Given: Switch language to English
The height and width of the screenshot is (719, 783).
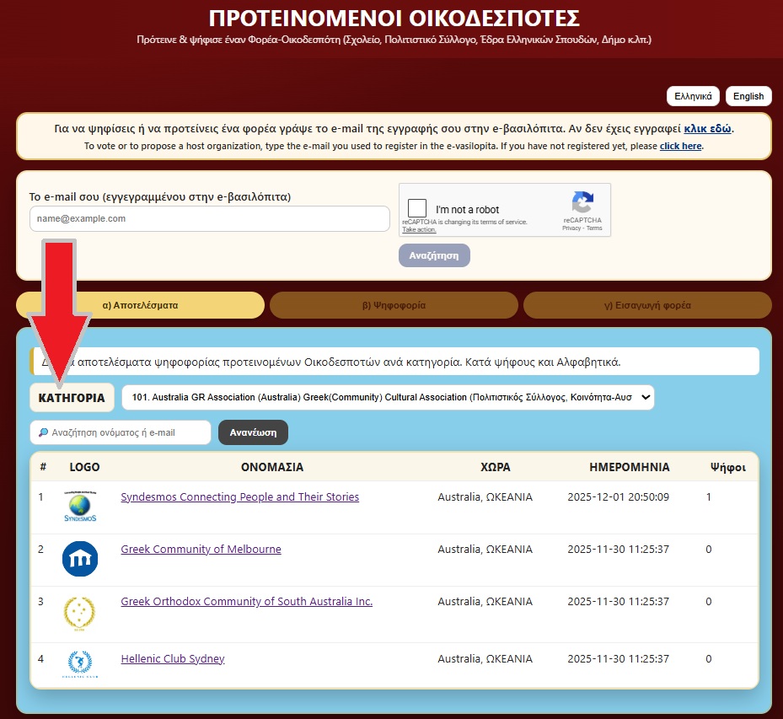Looking at the screenshot, I should 748,96.
